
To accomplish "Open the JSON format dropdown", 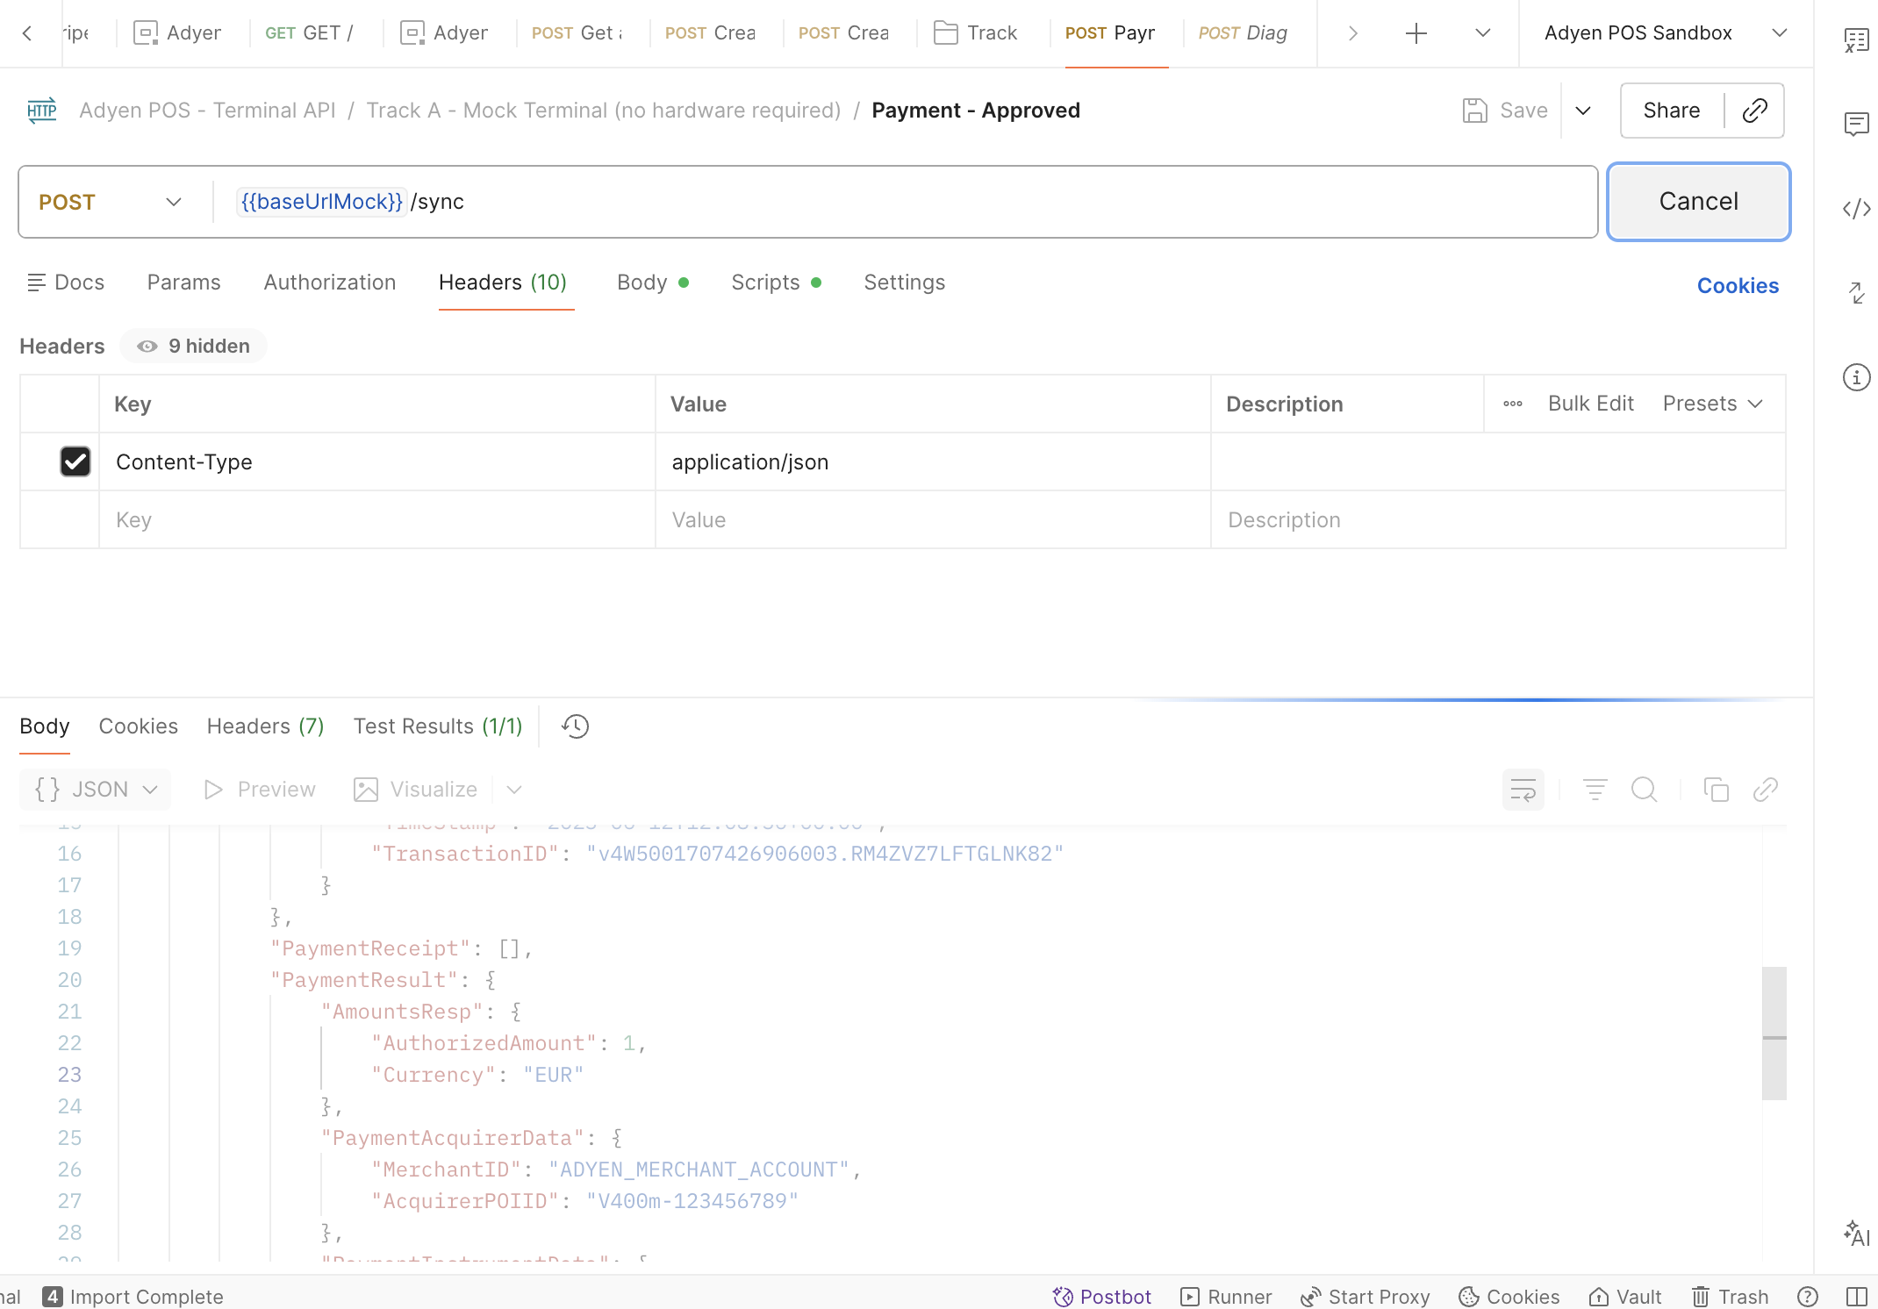I will (96, 790).
